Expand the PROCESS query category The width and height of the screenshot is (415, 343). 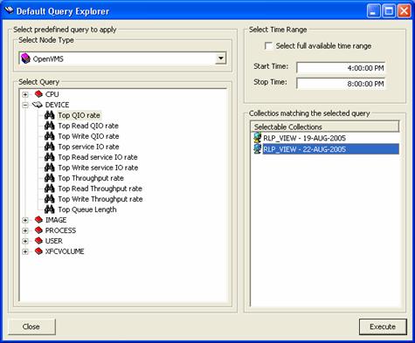[25, 230]
